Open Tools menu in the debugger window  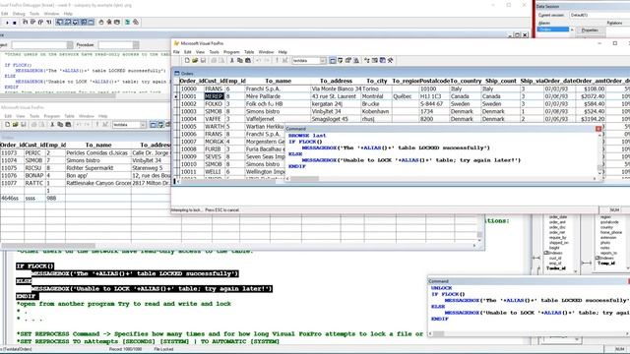tap(34, 14)
